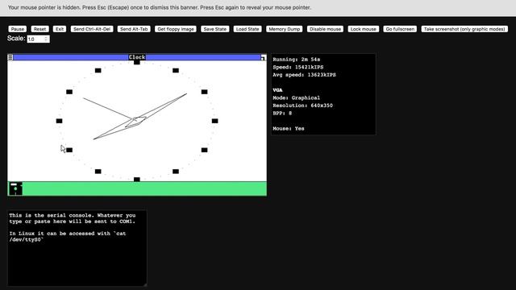
Task: Click the Clock window title bar
Action: [x=137, y=57]
